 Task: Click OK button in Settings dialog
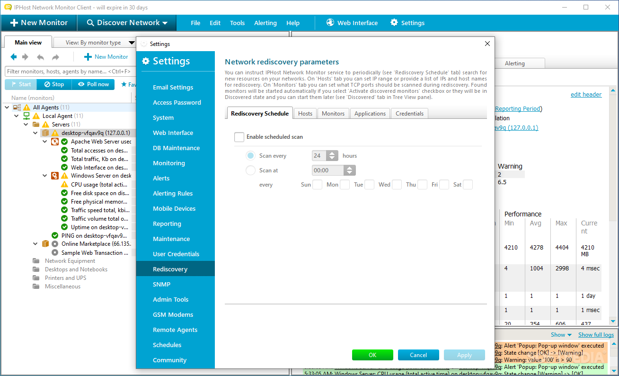372,355
